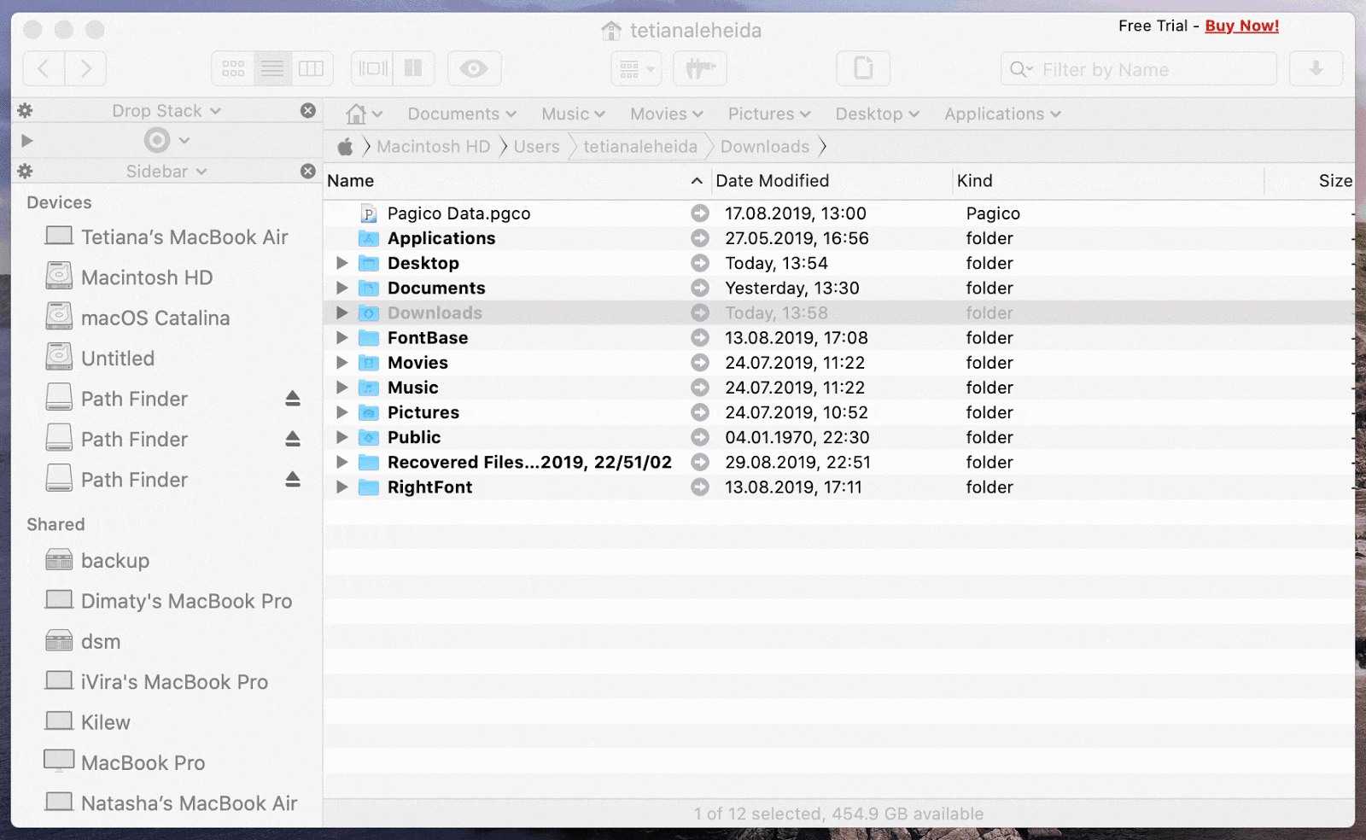The width and height of the screenshot is (1366, 840).
Task: Switch to icon grid view
Action: 233,68
